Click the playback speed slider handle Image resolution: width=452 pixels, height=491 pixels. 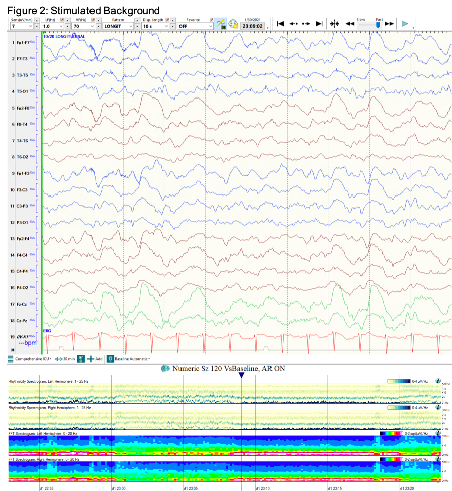point(378,24)
